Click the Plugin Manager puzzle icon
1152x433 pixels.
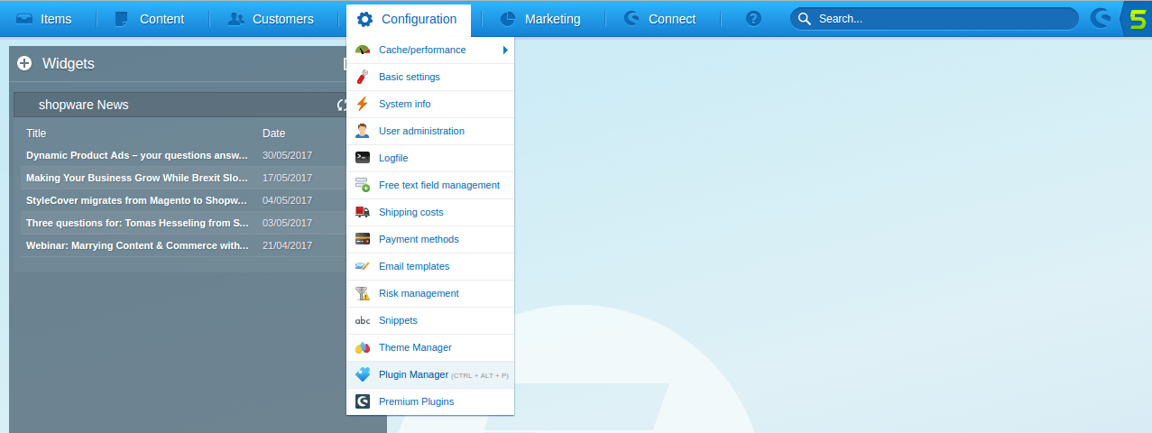click(x=363, y=374)
